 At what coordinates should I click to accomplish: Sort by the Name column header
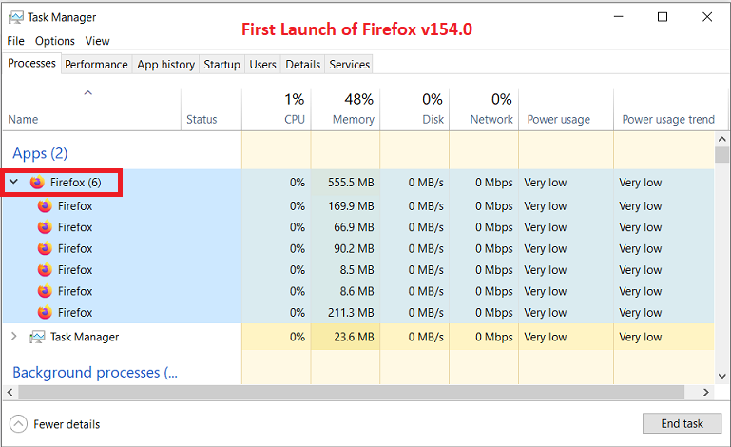click(92, 109)
